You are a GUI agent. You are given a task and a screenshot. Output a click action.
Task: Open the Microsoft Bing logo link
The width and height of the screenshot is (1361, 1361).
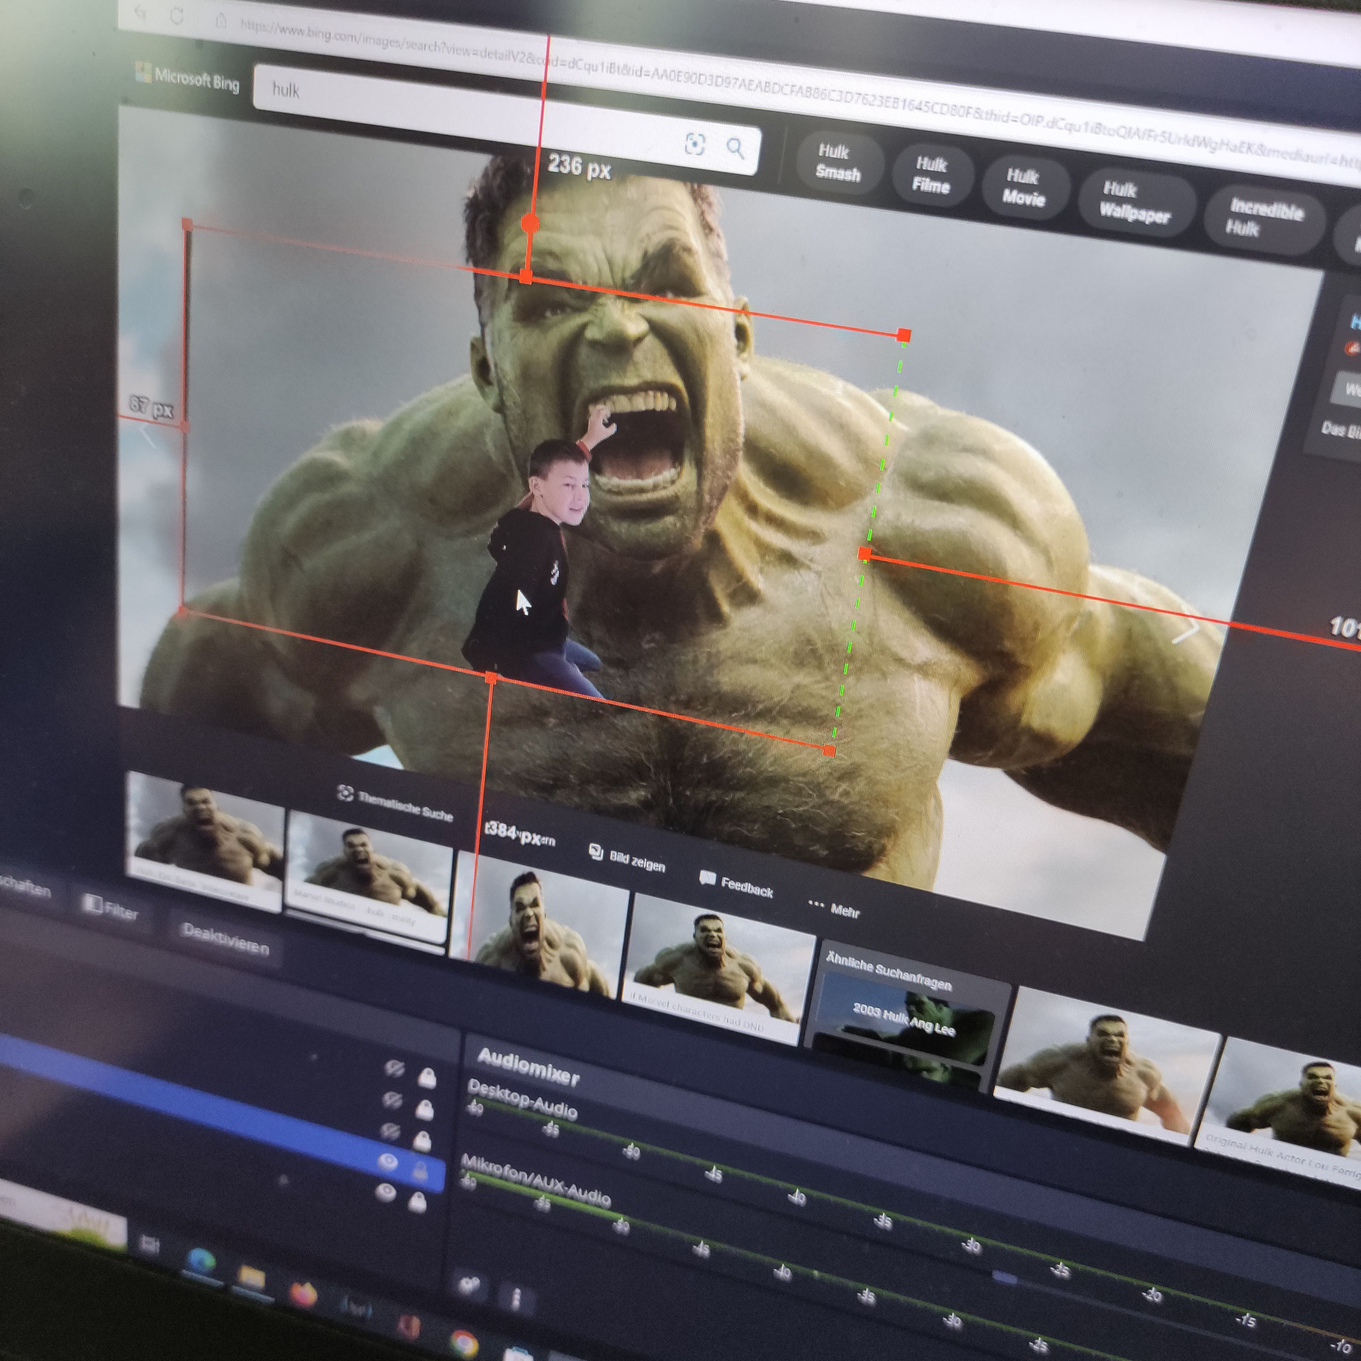[187, 78]
